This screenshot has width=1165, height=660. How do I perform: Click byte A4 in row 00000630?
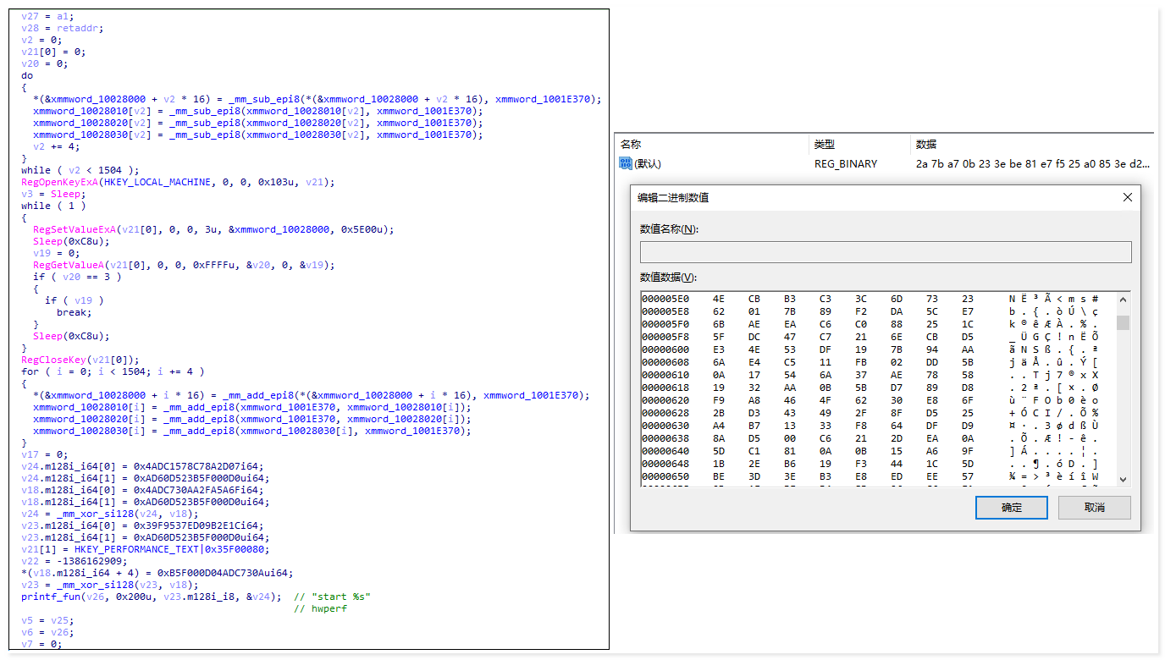coord(719,425)
